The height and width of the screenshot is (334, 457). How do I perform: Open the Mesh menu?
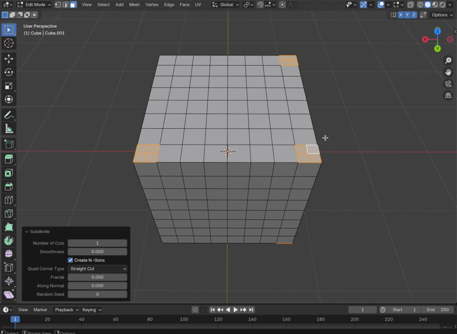(134, 4)
